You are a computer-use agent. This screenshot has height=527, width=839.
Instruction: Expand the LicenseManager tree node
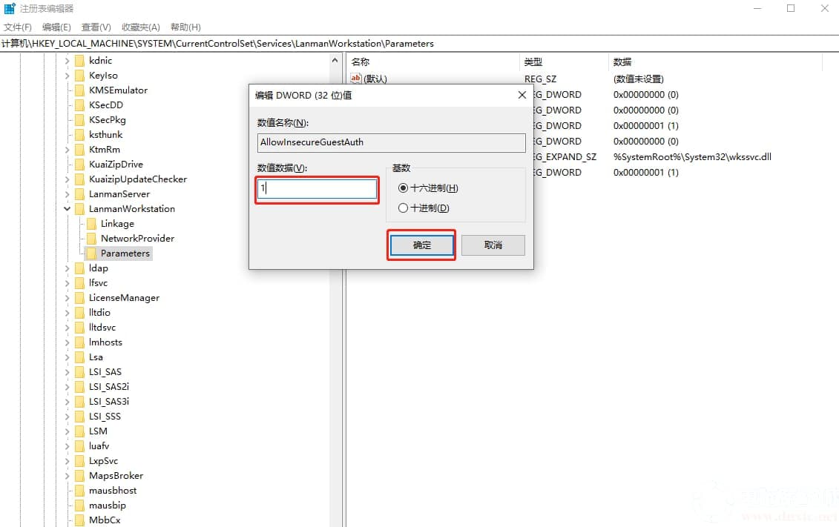(x=67, y=298)
